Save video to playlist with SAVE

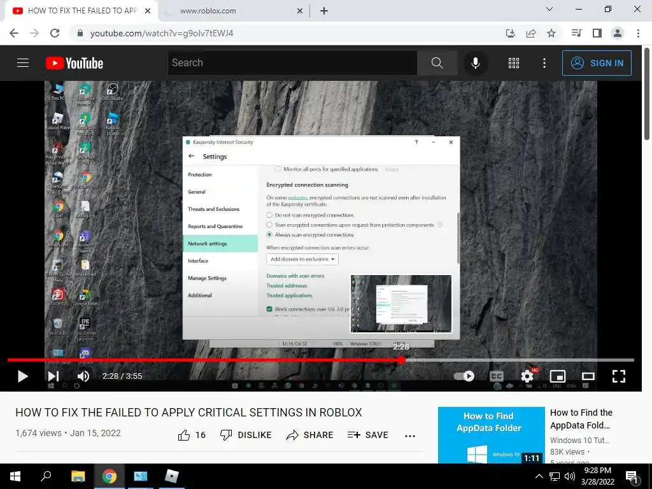click(367, 435)
